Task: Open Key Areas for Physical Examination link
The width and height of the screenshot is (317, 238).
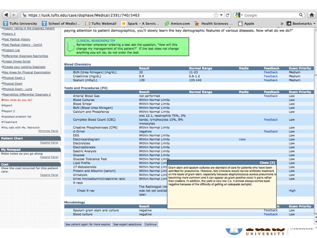Action: point(27,72)
